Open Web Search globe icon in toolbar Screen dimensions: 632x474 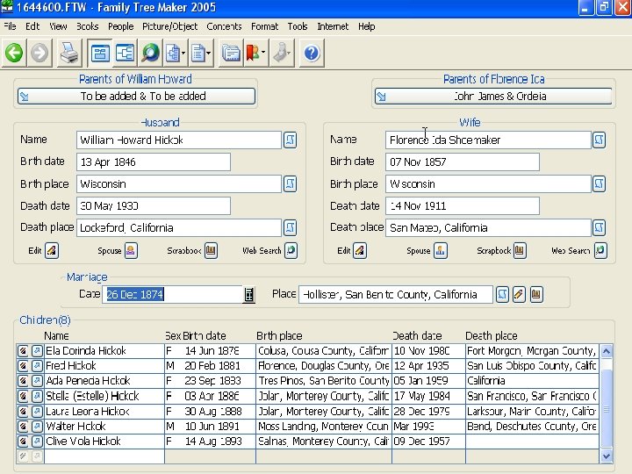(150, 54)
